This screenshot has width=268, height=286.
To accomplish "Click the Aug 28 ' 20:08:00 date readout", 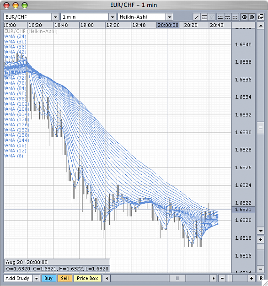I will coord(27,262).
